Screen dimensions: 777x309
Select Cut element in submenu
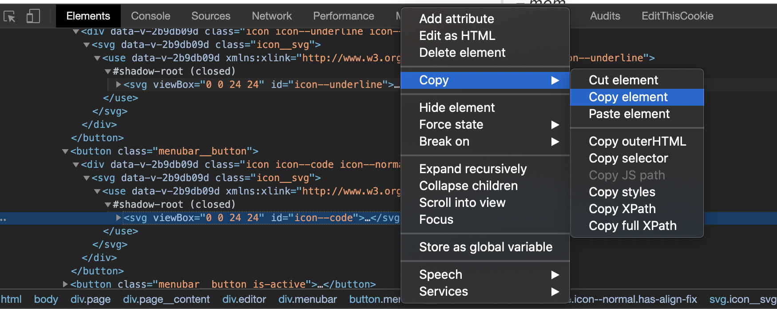[x=637, y=80]
